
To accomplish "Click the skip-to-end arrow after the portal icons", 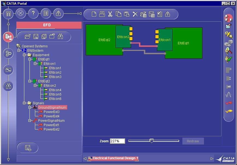I will pos(80,14).
